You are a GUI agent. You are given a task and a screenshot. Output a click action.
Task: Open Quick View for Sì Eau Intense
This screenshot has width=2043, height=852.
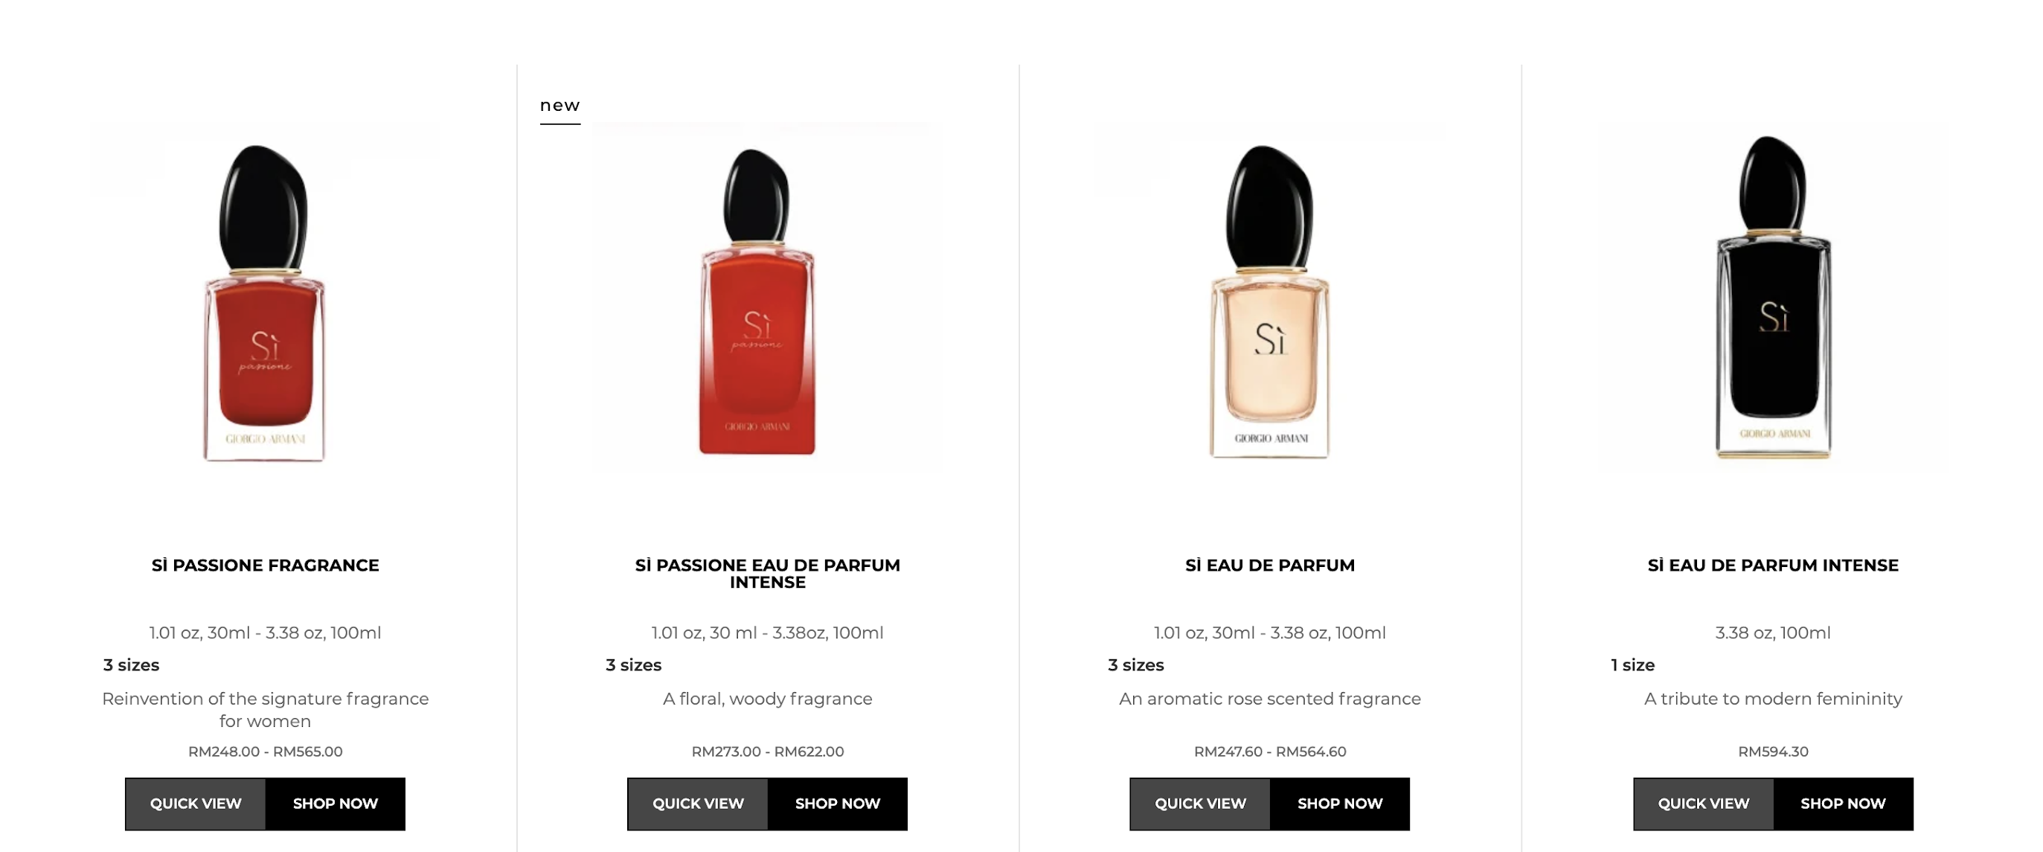[x=1704, y=804]
